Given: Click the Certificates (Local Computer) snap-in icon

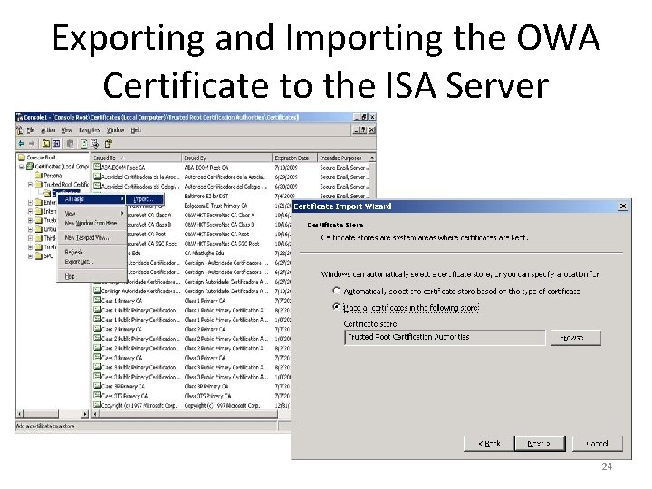Looking at the screenshot, I should point(30,167).
